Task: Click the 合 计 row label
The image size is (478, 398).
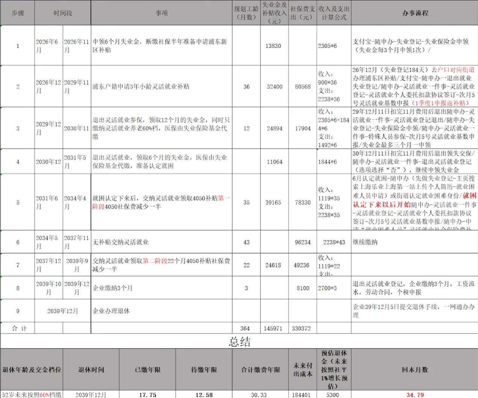Action: (x=17, y=328)
